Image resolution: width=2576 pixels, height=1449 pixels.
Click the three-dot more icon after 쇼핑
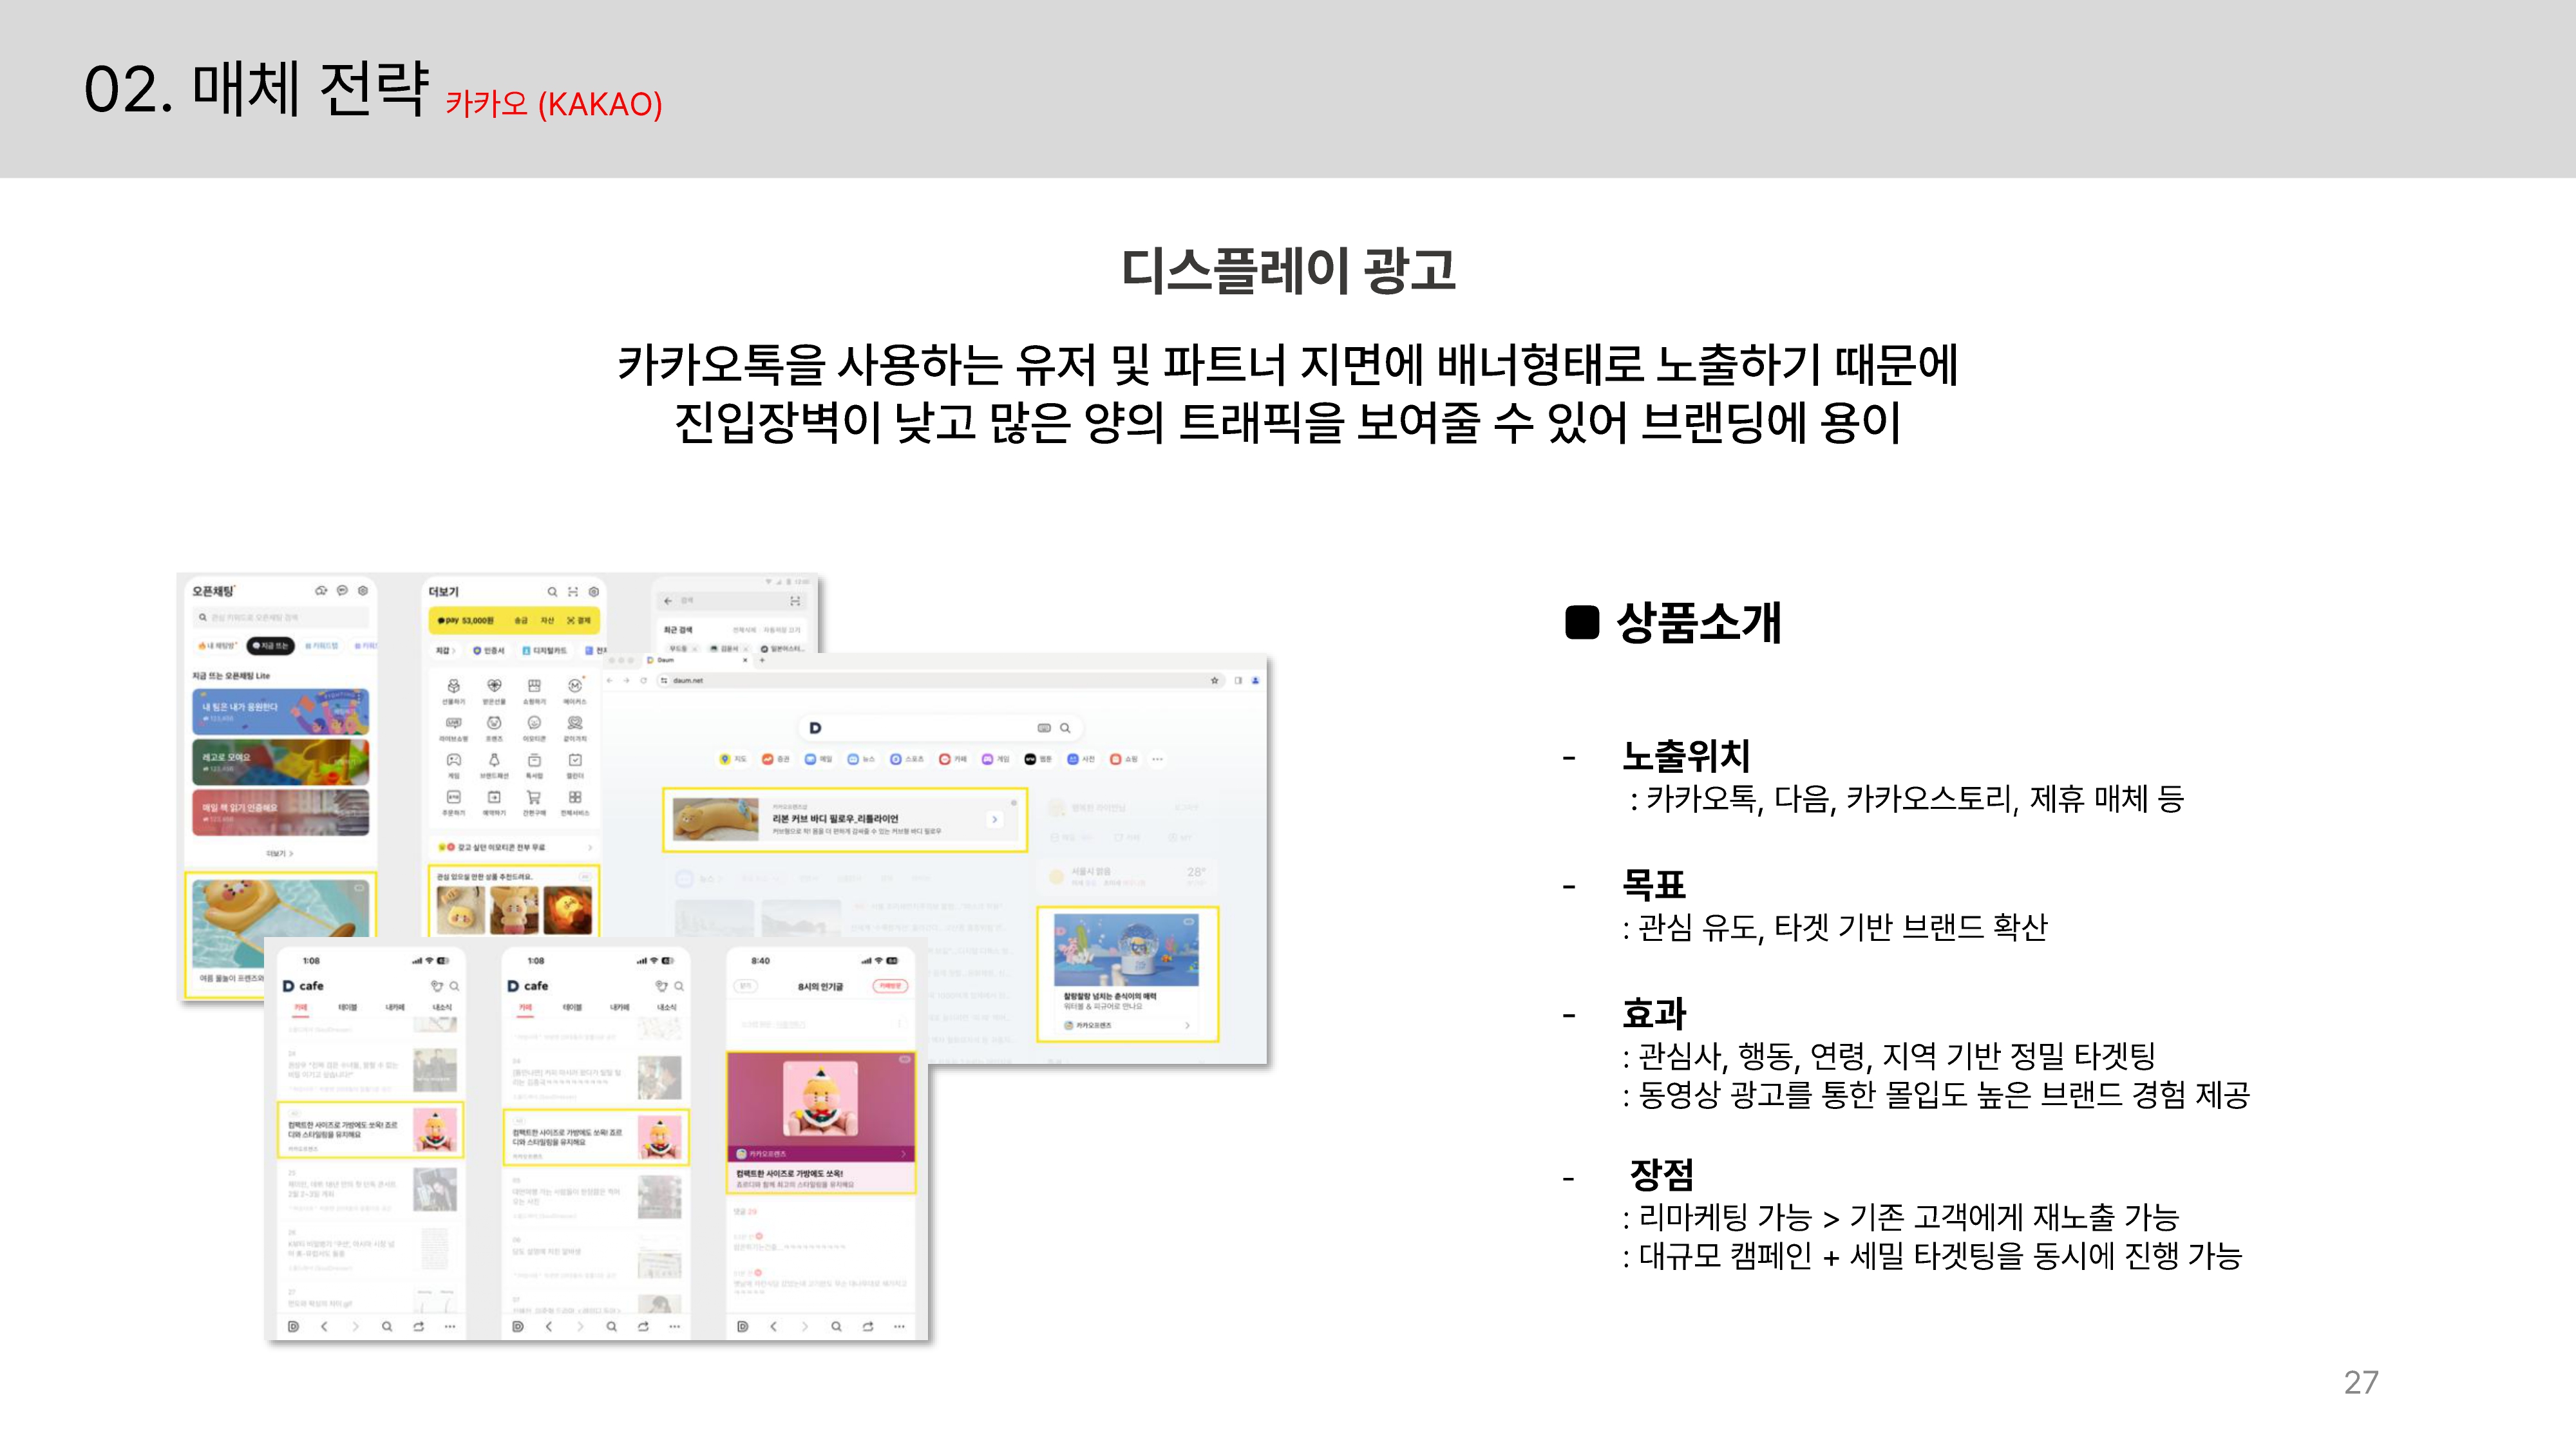1157,759
